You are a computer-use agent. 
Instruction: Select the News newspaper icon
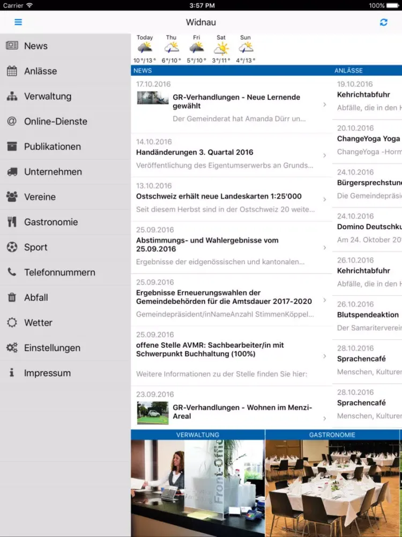[x=12, y=46]
